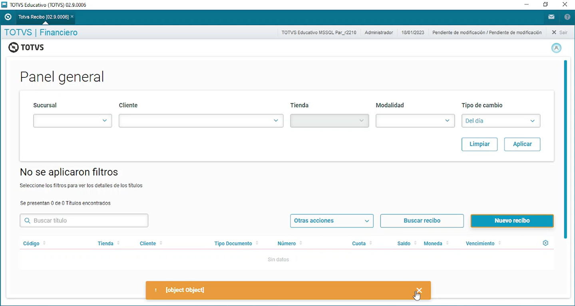Click the sort arrows next to Código
Screen dimensions: 575x306
[x=44, y=243]
